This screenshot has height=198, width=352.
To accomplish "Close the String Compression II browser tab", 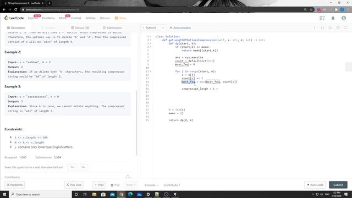I will click(42, 3).
